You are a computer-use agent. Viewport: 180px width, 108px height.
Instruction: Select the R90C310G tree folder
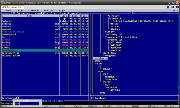click(x=116, y=50)
